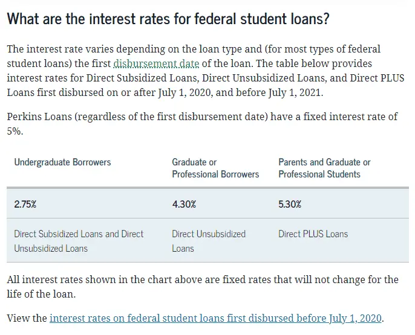Click the fixed "5%" Perkins rate text
Image resolution: width=415 pixels, height=335 pixels.
coord(15,131)
